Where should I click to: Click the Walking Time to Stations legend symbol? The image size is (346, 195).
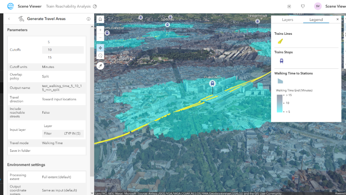click(280, 81)
